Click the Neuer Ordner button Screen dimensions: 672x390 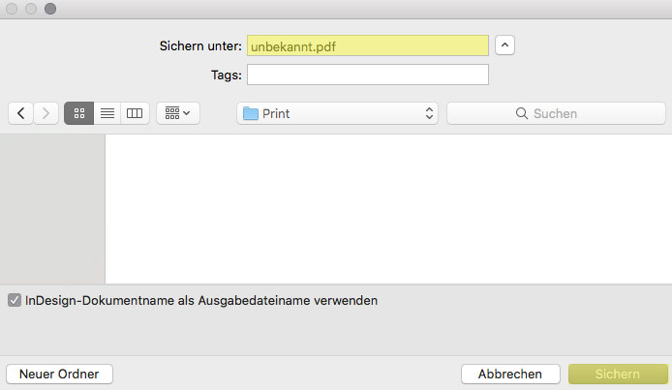60,374
